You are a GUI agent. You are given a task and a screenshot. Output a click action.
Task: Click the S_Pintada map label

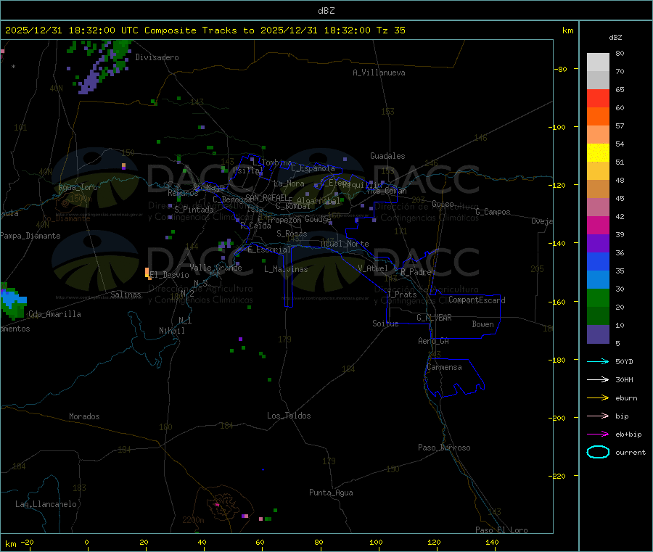(194, 210)
